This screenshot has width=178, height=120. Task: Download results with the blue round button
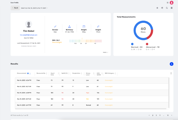coord(171,64)
